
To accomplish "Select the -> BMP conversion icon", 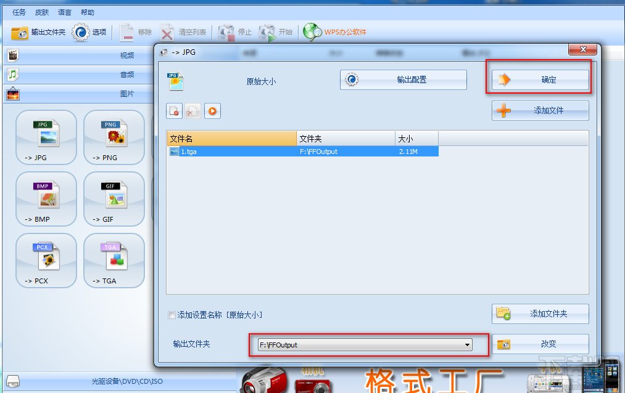I will 45,198.
